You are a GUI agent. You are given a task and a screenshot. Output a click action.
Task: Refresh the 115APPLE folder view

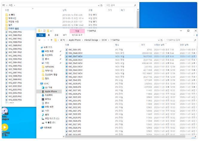coord(161,40)
